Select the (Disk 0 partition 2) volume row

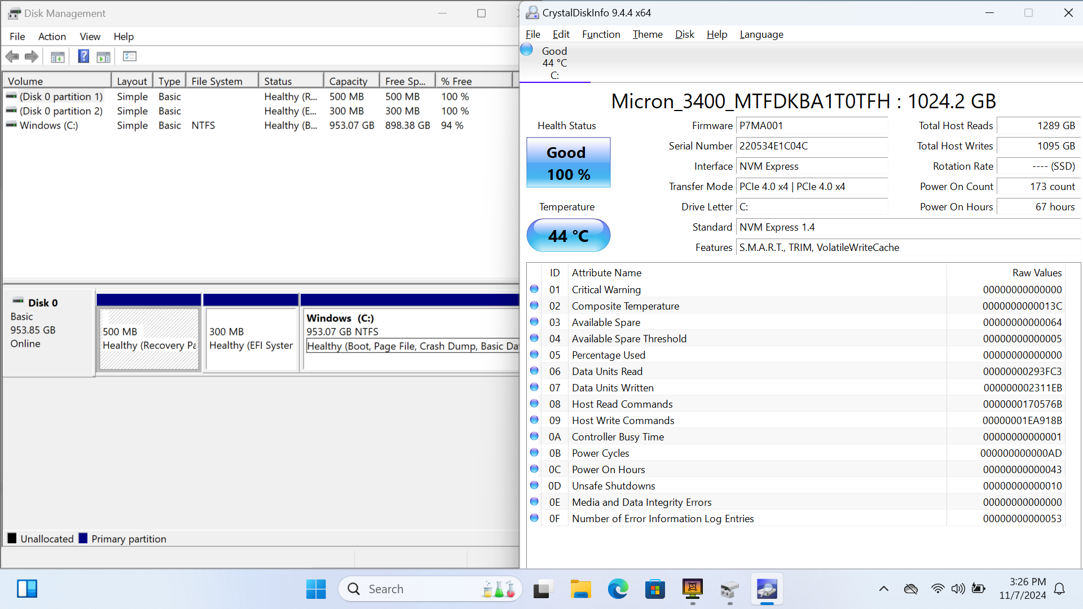click(x=259, y=111)
